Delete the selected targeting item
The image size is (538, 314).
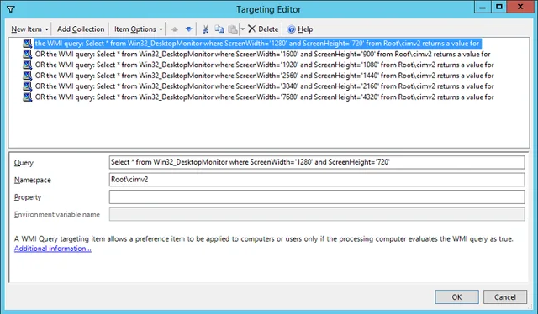click(263, 29)
